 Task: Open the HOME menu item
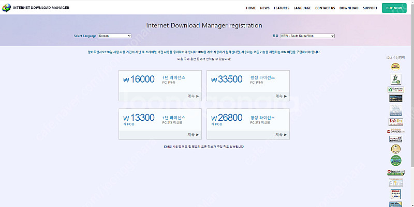pyautogui.click(x=251, y=8)
